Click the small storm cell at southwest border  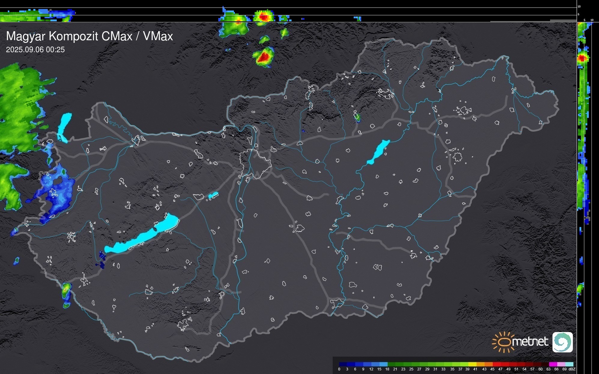(x=66, y=290)
